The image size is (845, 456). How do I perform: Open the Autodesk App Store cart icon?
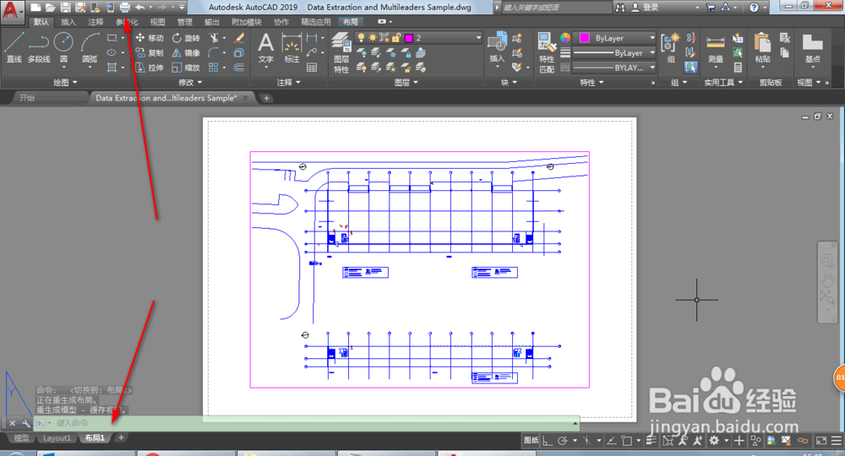pyautogui.click(x=711, y=7)
